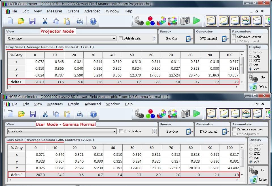Click Print icon in Gamma Normal window toolbar
This screenshot has height=186, width=272.
pos(80,114)
